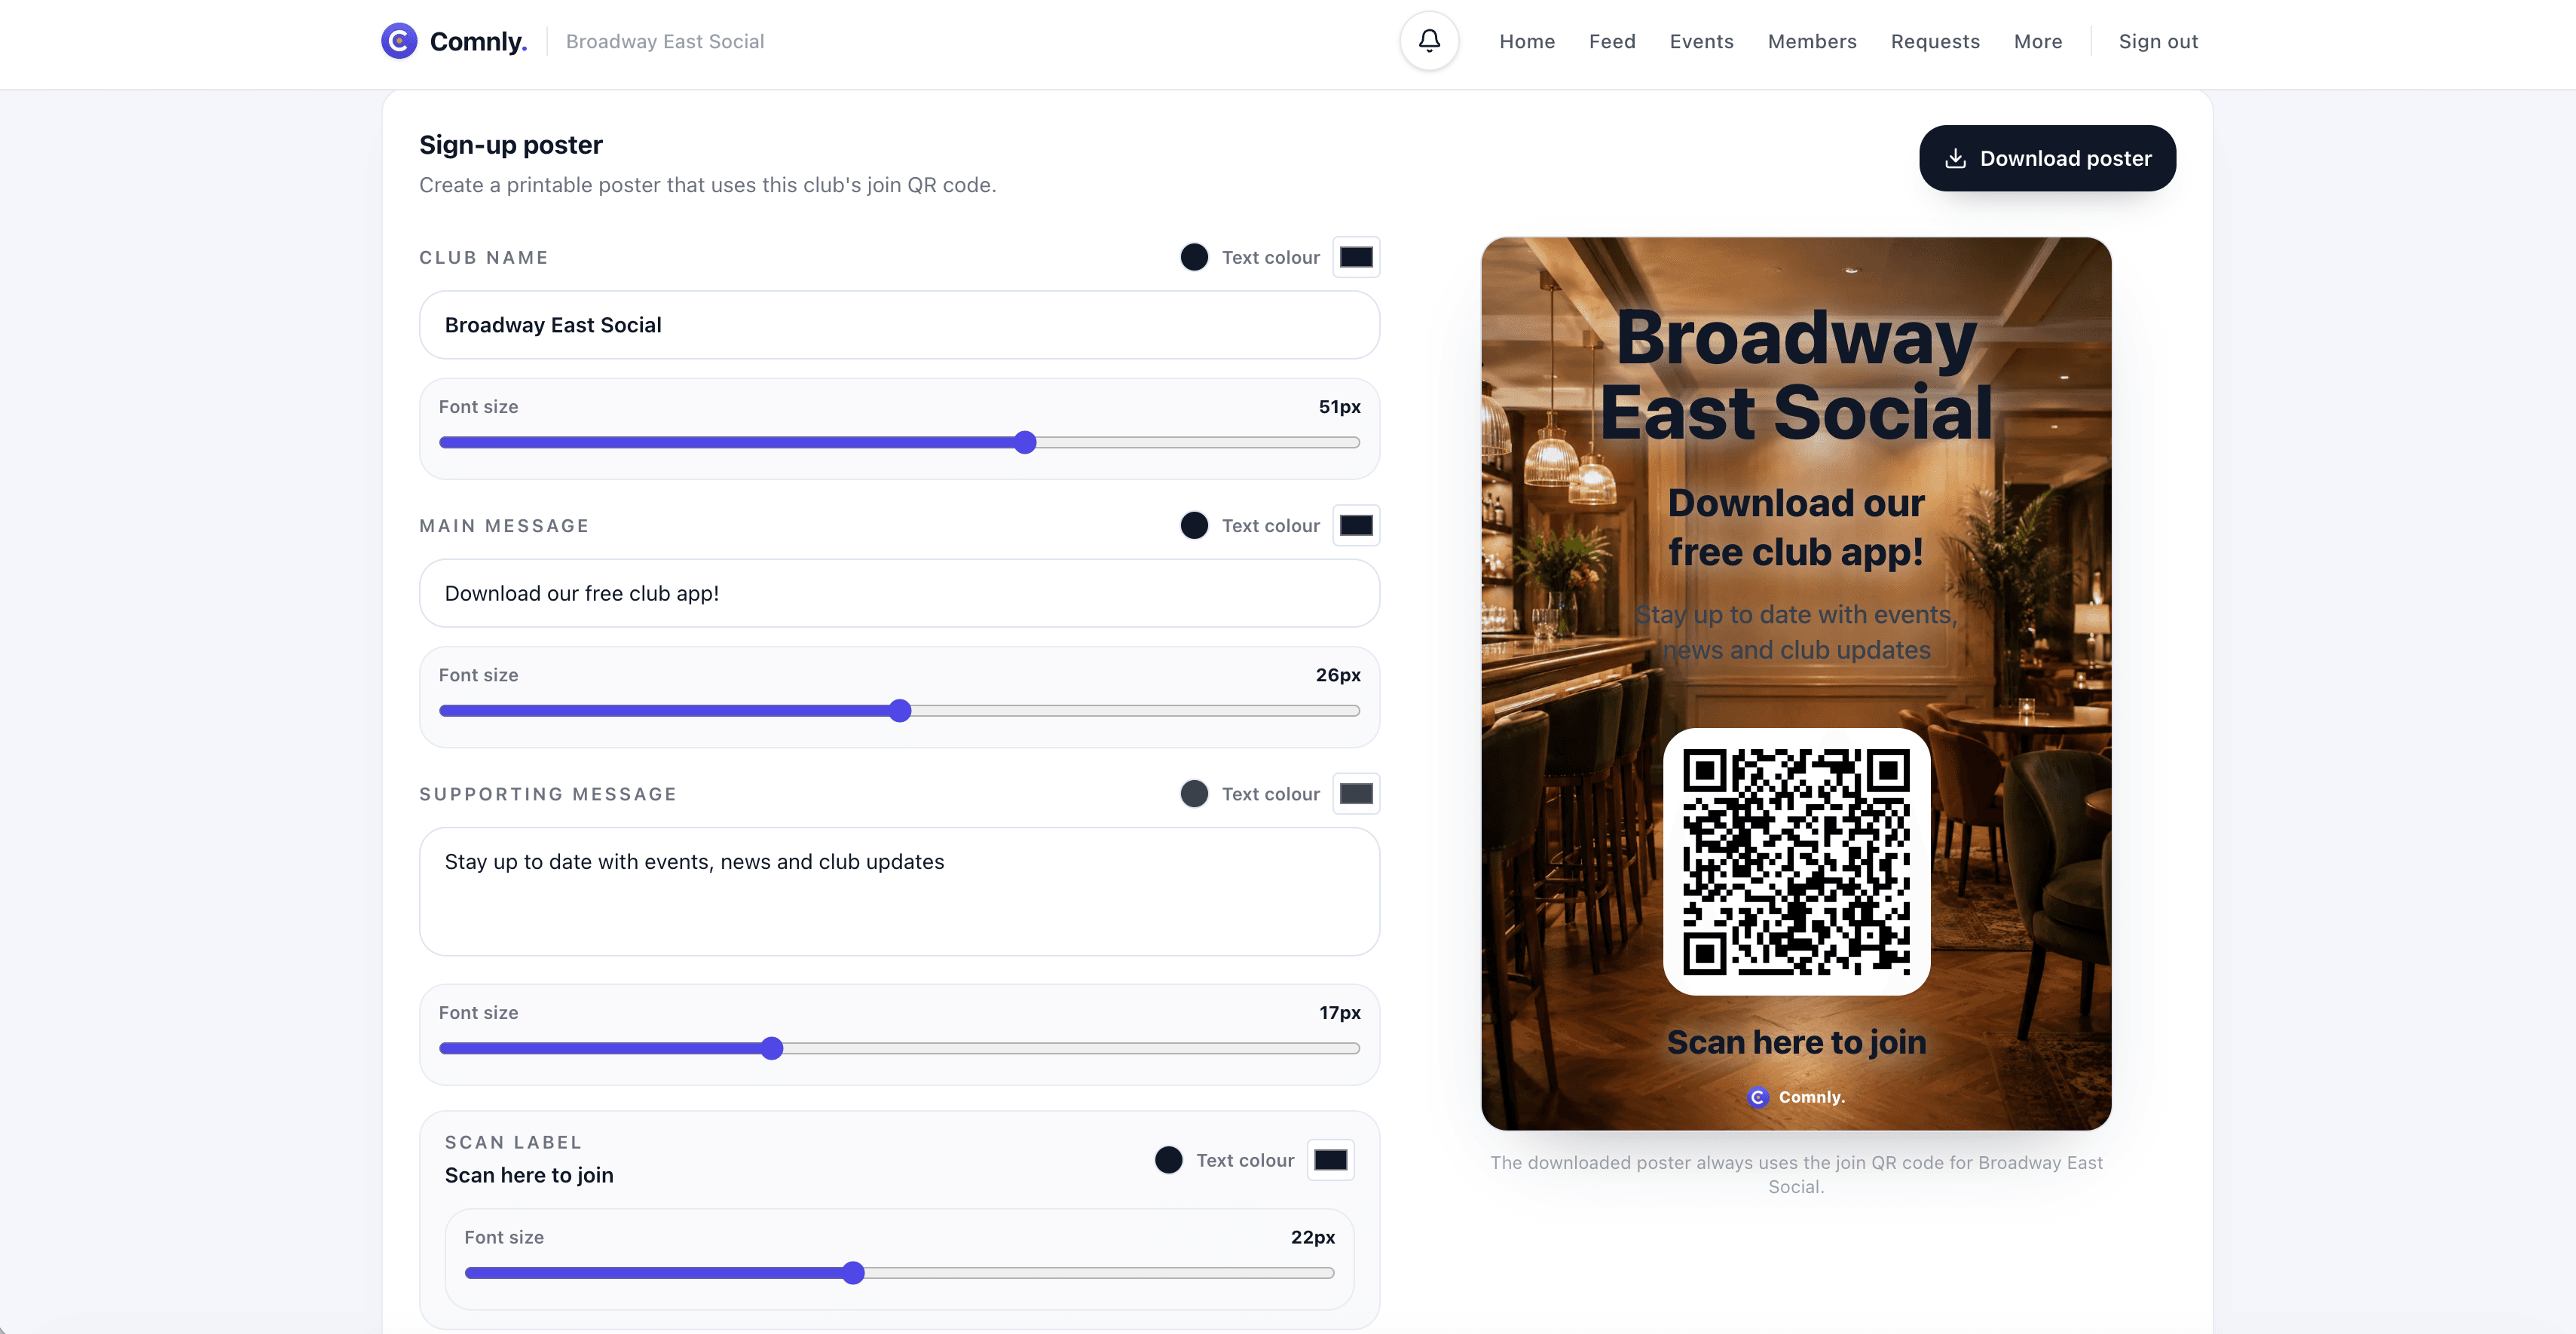This screenshot has width=2576, height=1334.
Task: Open the Club Name text colour swatch
Action: [1356, 257]
